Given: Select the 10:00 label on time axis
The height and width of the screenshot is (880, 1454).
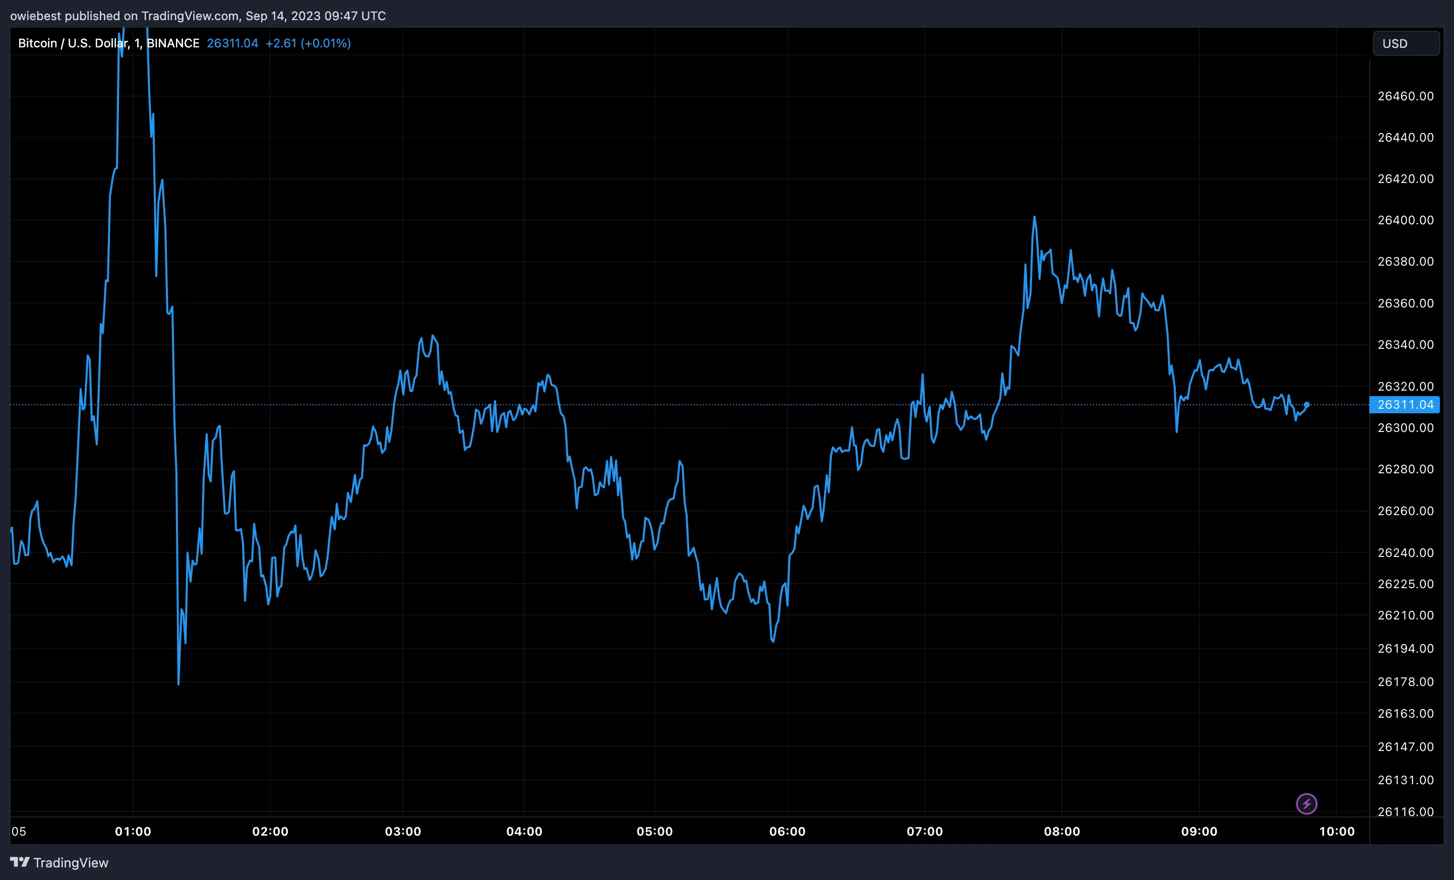Looking at the screenshot, I should [1338, 832].
